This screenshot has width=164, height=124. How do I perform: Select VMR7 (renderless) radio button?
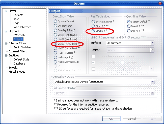(55, 44)
